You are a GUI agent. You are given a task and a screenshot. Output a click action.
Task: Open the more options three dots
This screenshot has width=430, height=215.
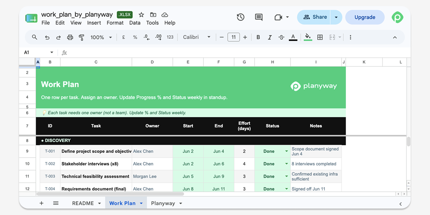350,37
